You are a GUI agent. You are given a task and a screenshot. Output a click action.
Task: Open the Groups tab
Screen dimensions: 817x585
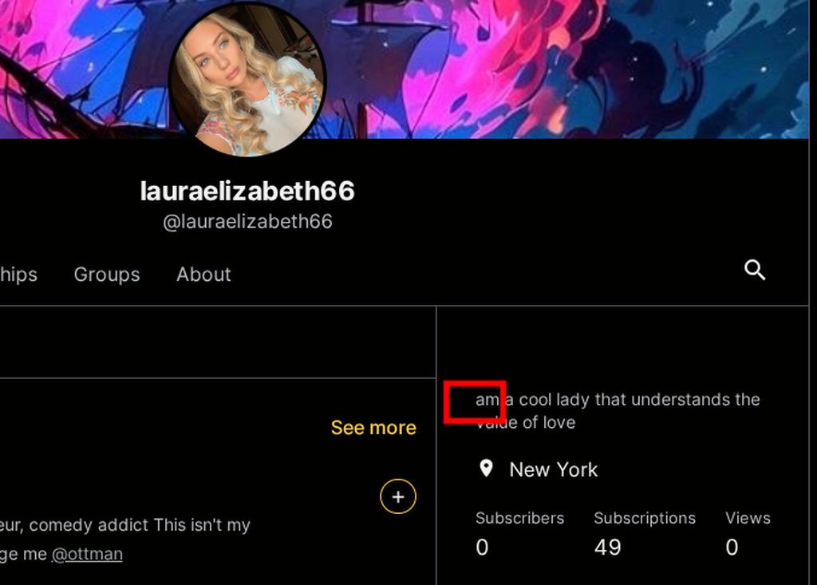[107, 275]
